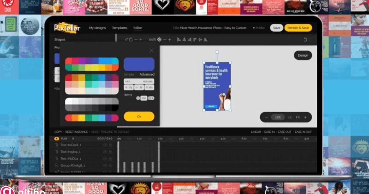Toggle visibility of Text #qglva_1 layer

pyautogui.click(x=105, y=152)
